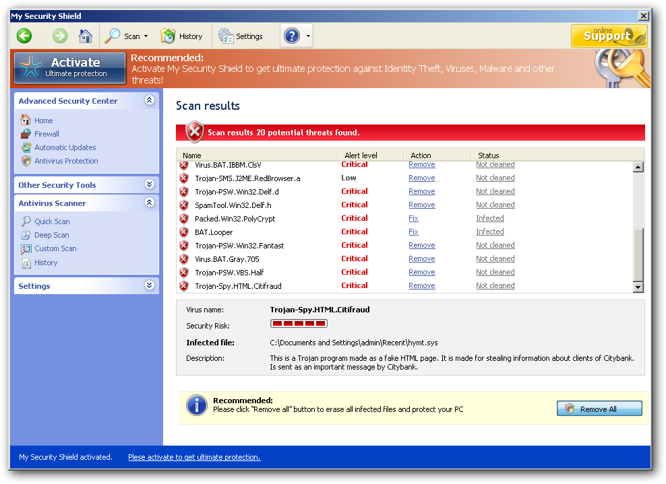This screenshot has height=484, width=666.
Task: Click the green back arrow icon
Action: click(x=24, y=36)
